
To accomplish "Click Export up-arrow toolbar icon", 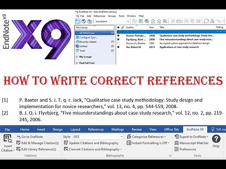I will click(x=159, y=21).
